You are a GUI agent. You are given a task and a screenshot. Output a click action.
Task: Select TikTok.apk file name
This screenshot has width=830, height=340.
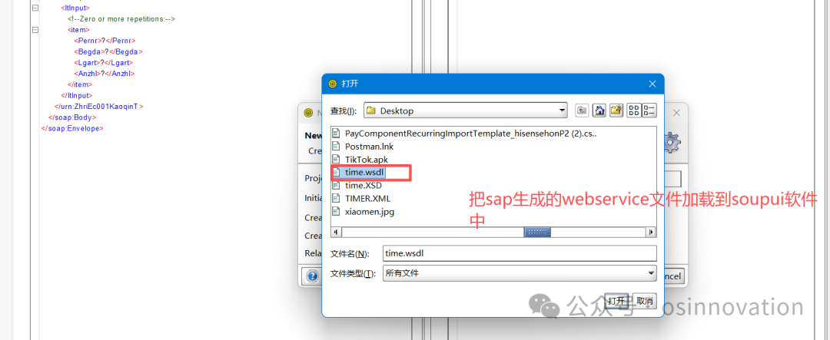coord(367,159)
